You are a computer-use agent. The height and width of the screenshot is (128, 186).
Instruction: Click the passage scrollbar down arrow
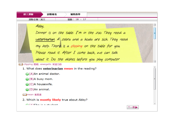pos(155,61)
